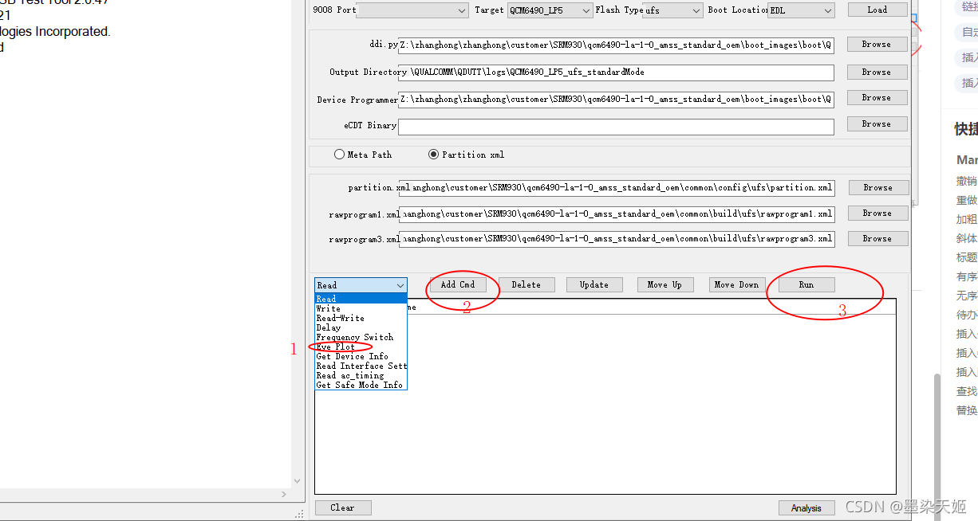The height and width of the screenshot is (521, 978).
Task: Expand the Flash Type ufs dropdown
Action: coord(672,10)
